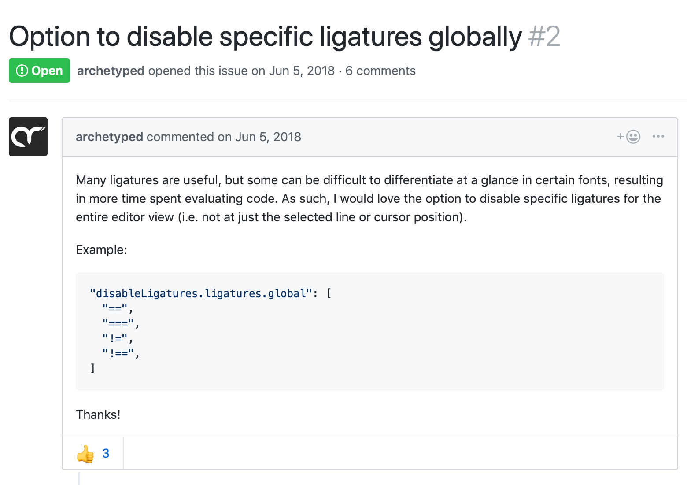Click archetyped in the issue subtitle

point(111,71)
